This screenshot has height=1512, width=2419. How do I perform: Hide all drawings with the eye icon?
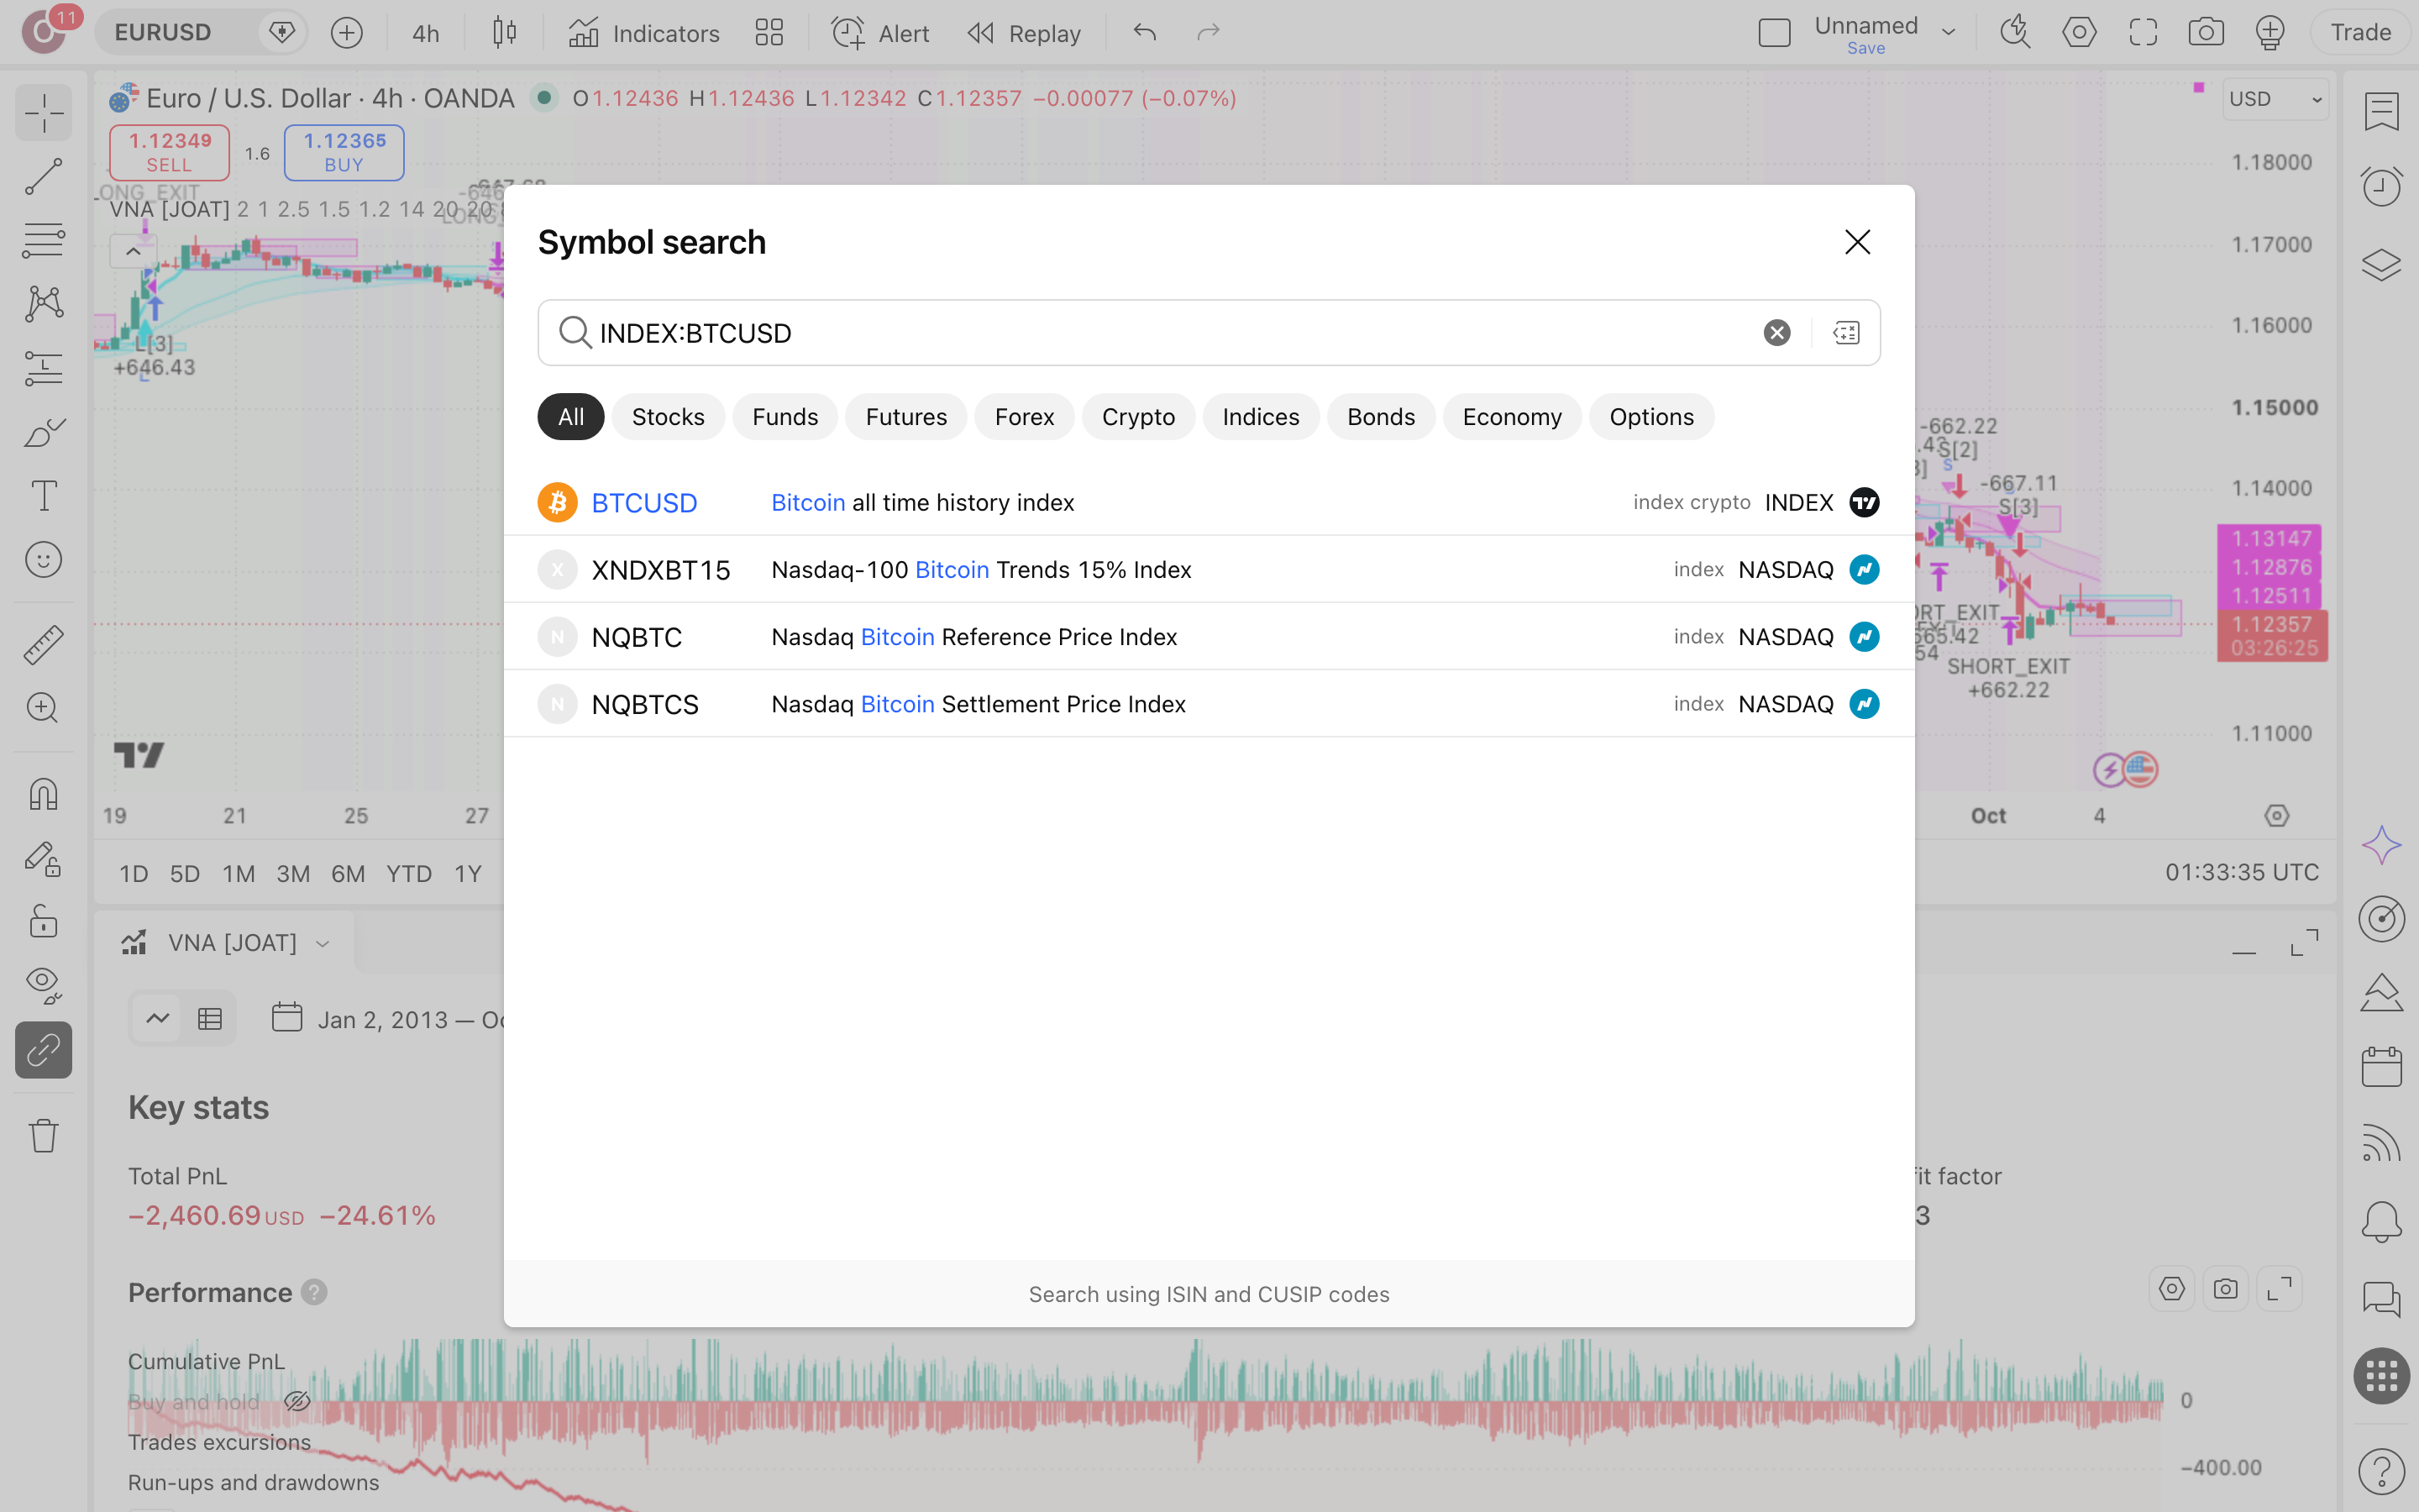[43, 985]
